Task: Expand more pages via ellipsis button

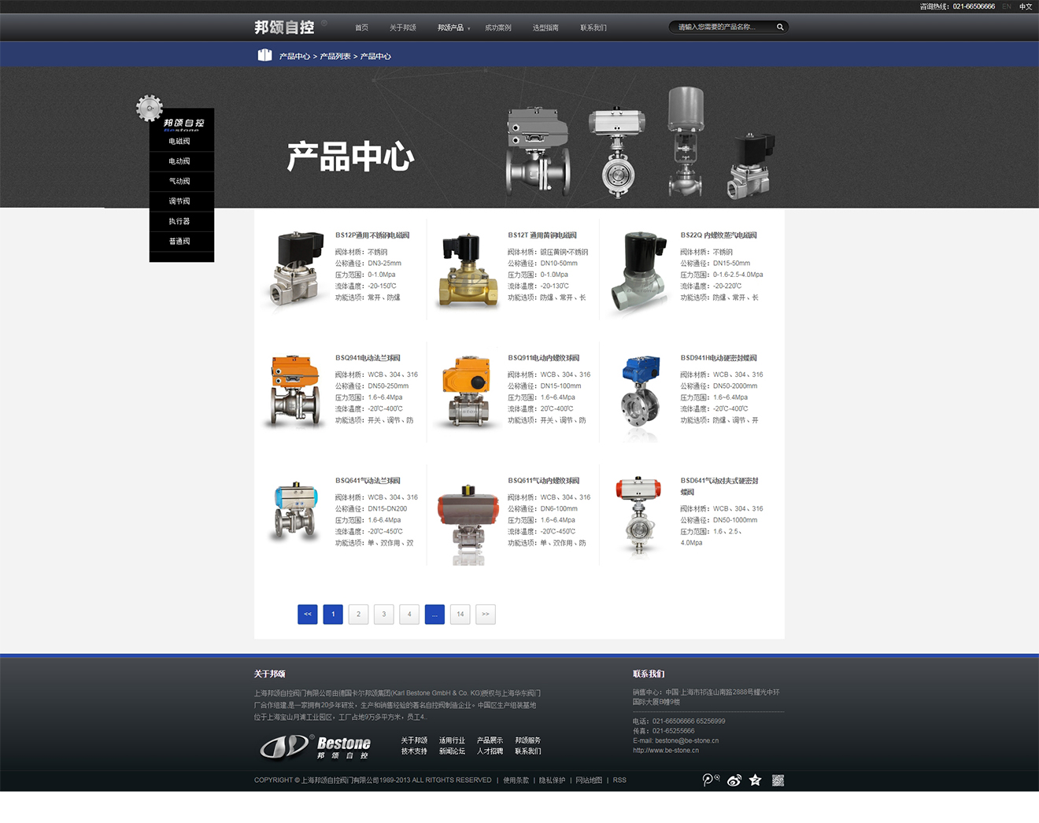Action: pos(434,614)
